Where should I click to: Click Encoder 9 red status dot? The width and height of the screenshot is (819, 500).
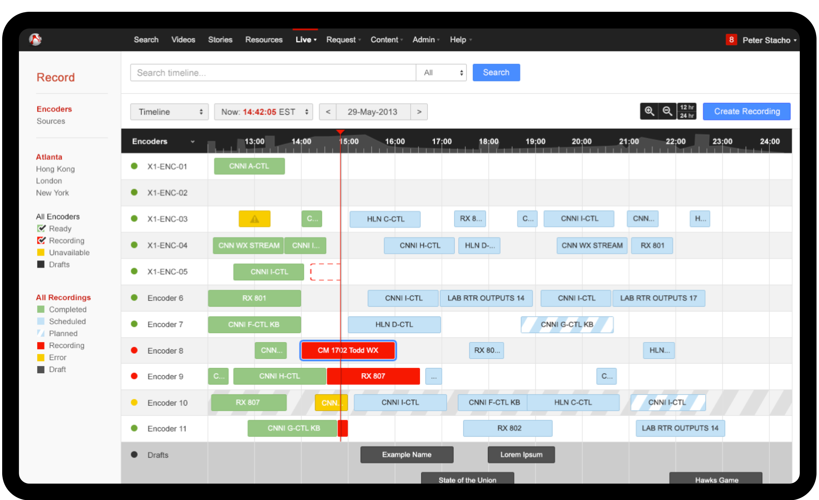tap(134, 376)
